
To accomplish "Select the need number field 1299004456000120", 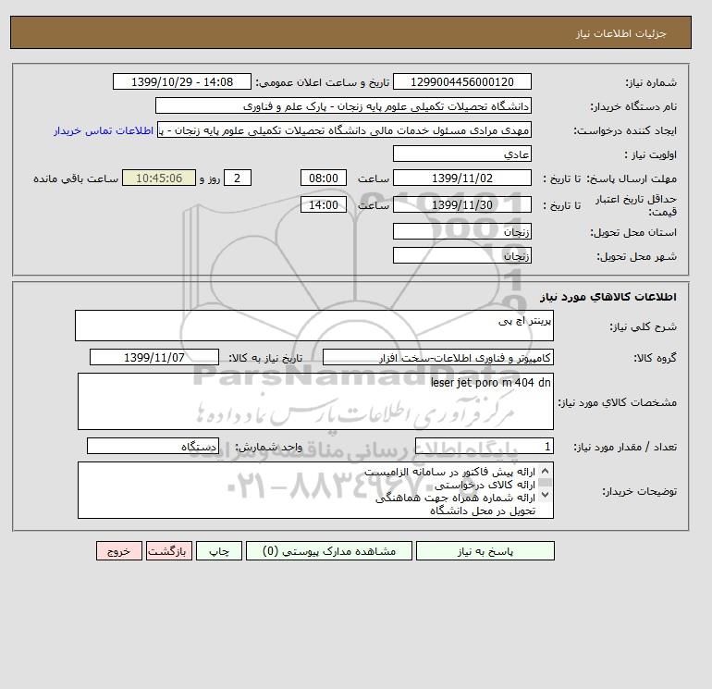I will tap(461, 81).
